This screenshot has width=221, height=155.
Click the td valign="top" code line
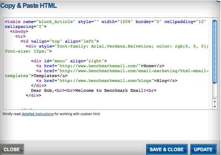60,41
